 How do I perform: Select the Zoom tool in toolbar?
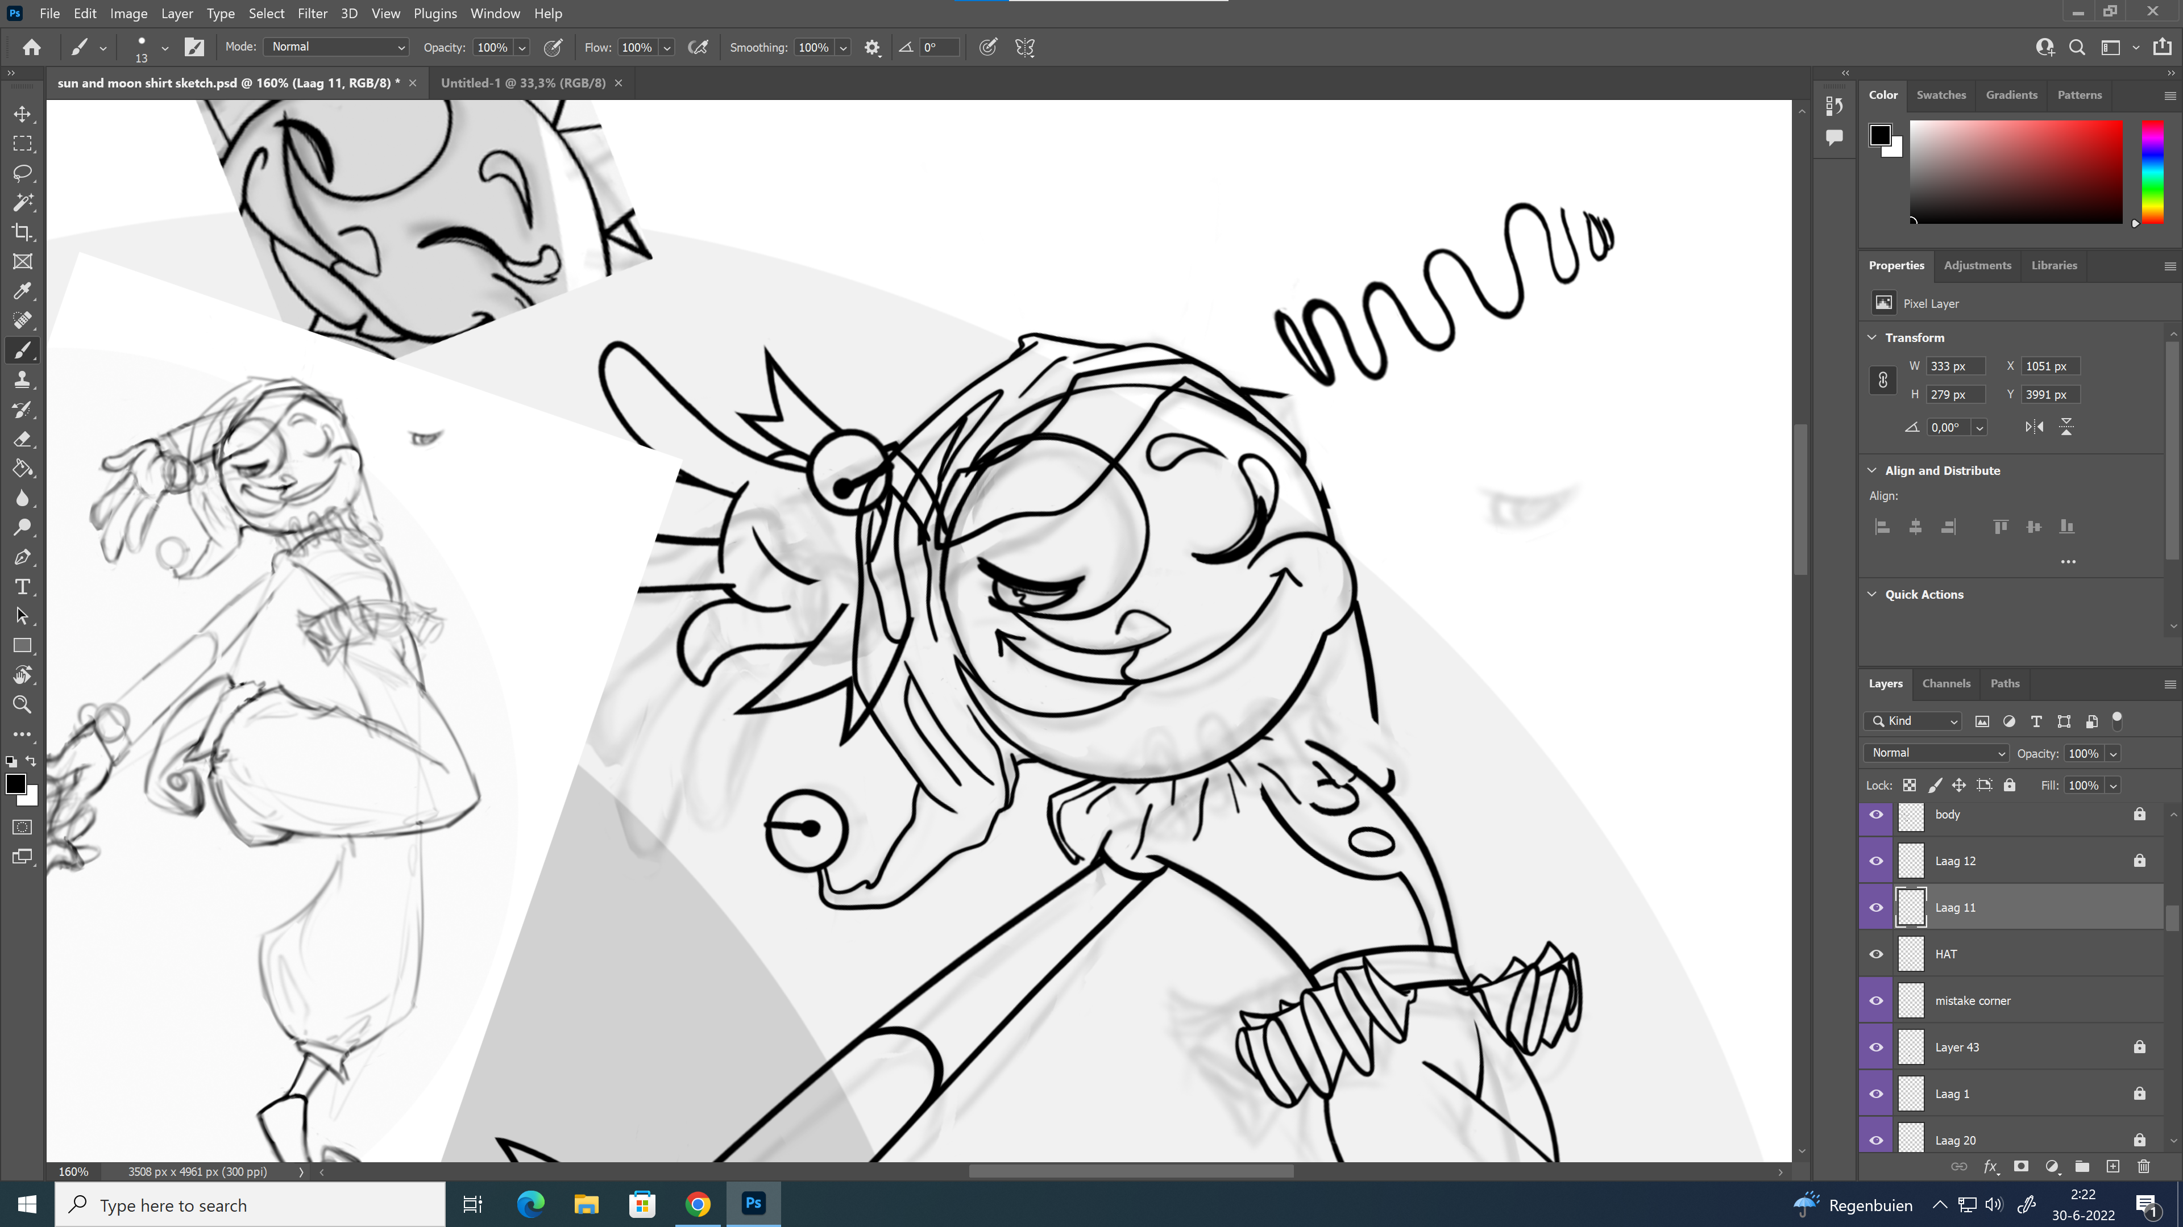tap(23, 704)
